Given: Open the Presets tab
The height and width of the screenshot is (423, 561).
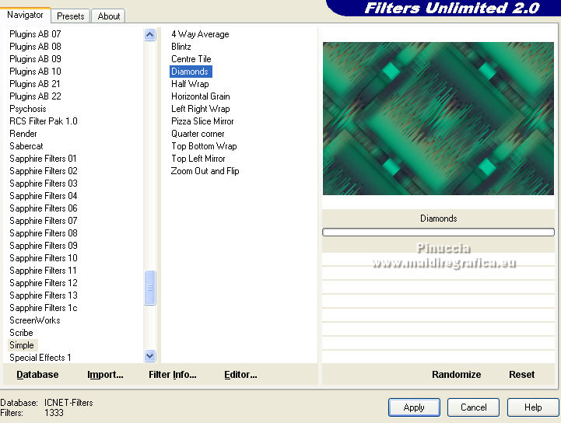Looking at the screenshot, I should pyautogui.click(x=71, y=16).
